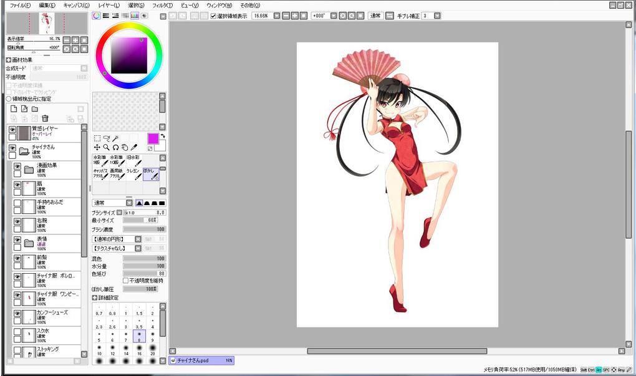Viewport: 636px width, 376px height.
Task: Select the 前髪 layer
Action: tap(47, 262)
